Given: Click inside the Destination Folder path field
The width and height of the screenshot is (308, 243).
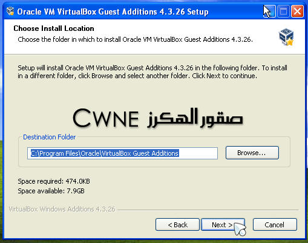Looking at the screenshot, I should [122, 153].
